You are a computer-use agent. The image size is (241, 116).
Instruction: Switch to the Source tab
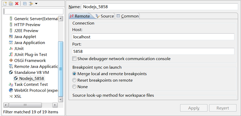click(x=105, y=16)
